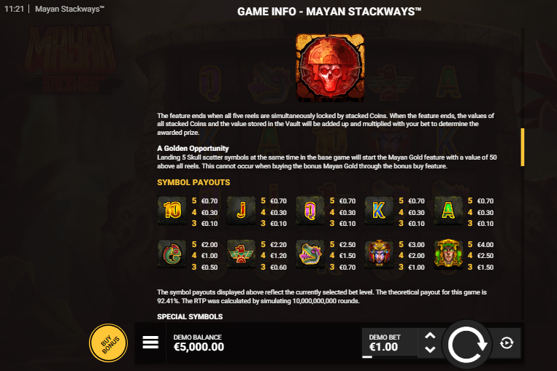
Task: Click the green serpent symbol icon
Action: click(172, 254)
